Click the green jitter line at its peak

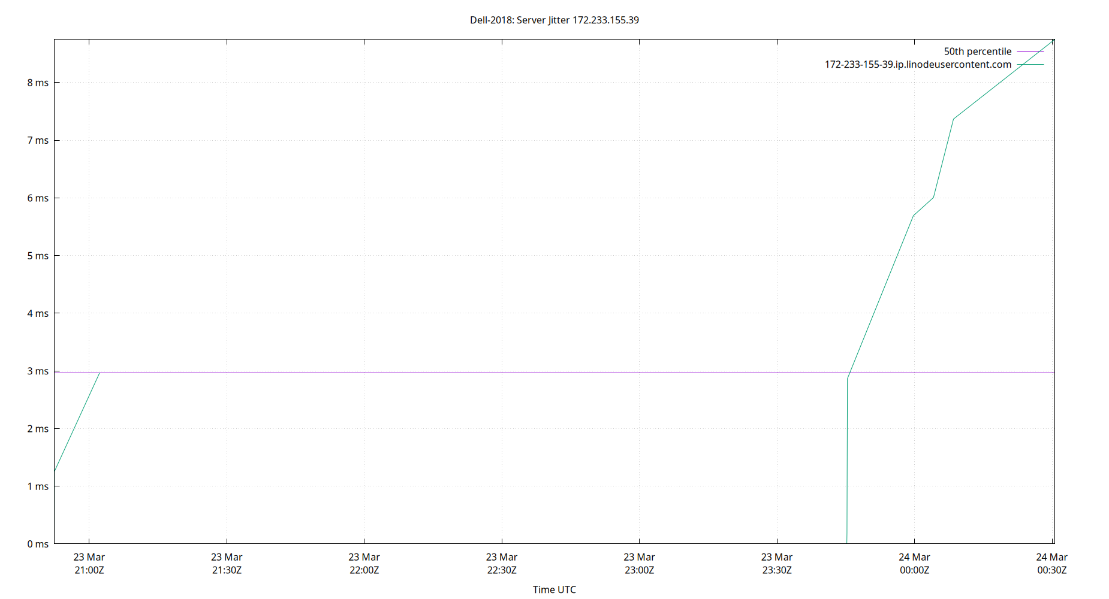[x=1052, y=41]
